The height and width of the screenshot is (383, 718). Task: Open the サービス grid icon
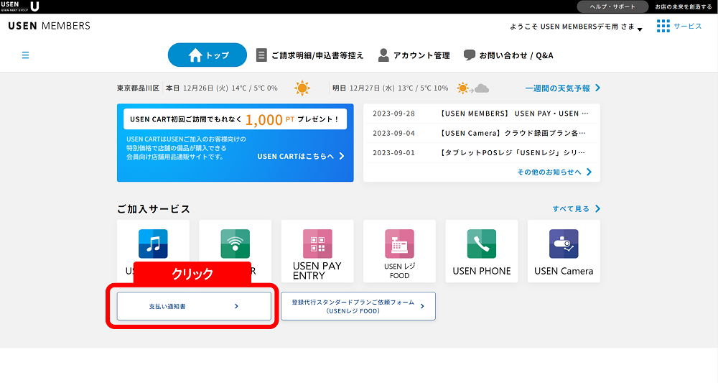[663, 26]
